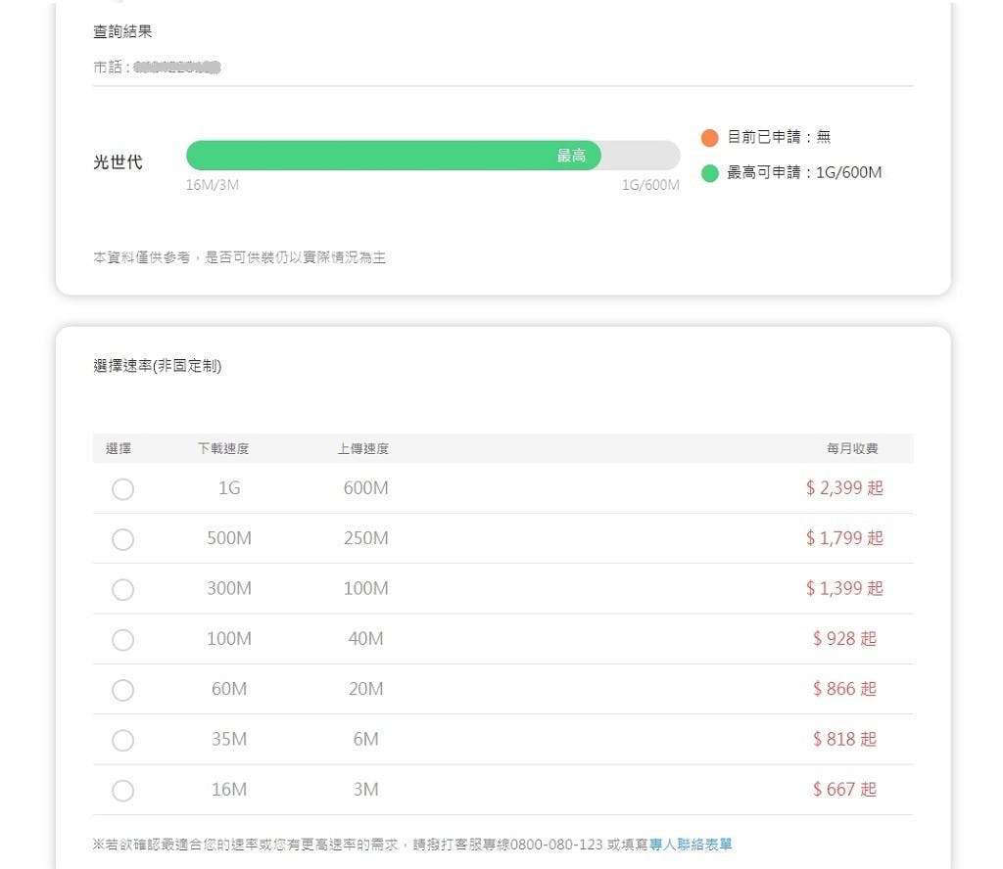Select the 500M/250M plan radio button
Viewport: 1003px width, 869px height.
coord(122,539)
